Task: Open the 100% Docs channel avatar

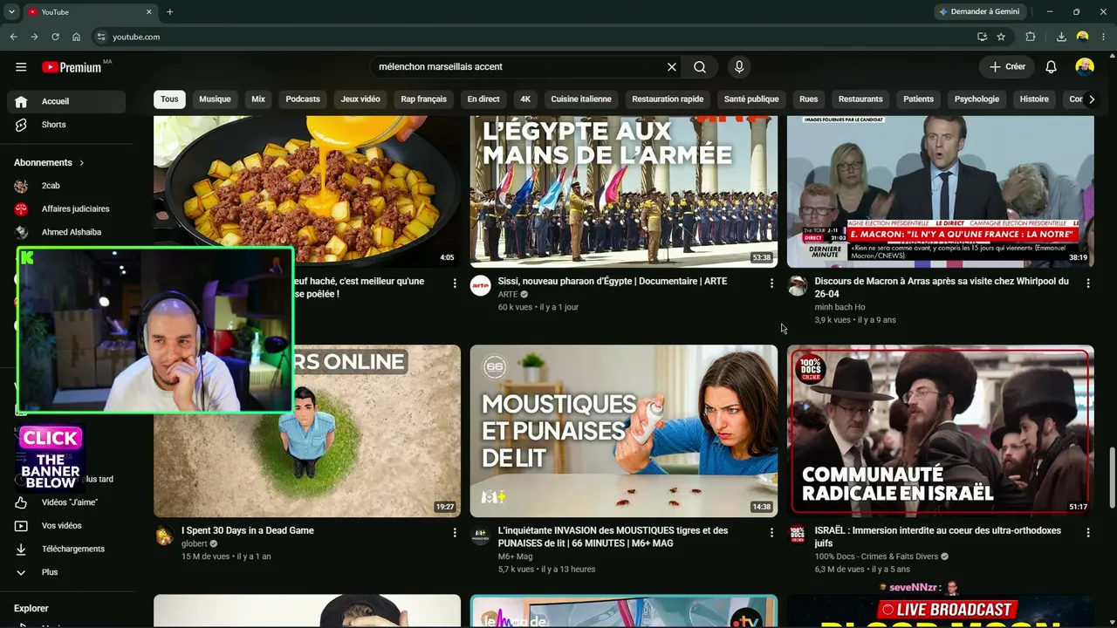Action: (x=798, y=536)
